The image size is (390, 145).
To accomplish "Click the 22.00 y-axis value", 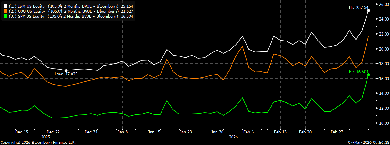I will pyautogui.click(x=383, y=34).
